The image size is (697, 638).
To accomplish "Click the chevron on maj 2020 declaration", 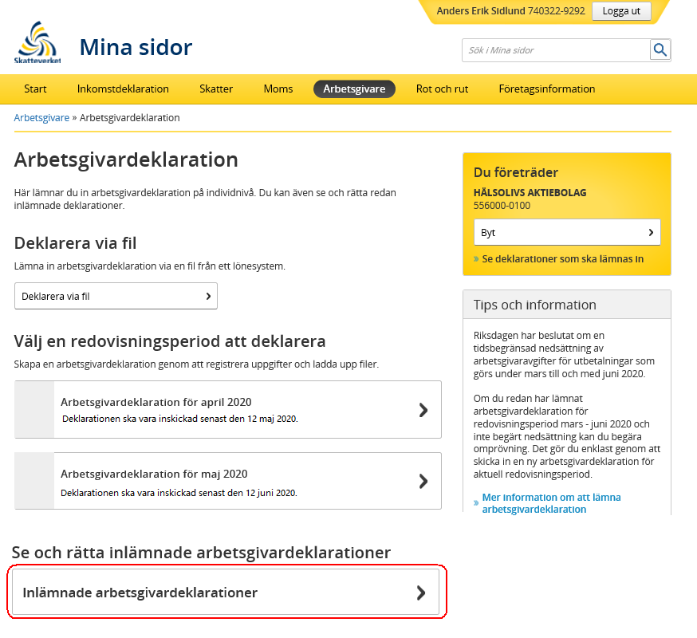I will [x=423, y=481].
